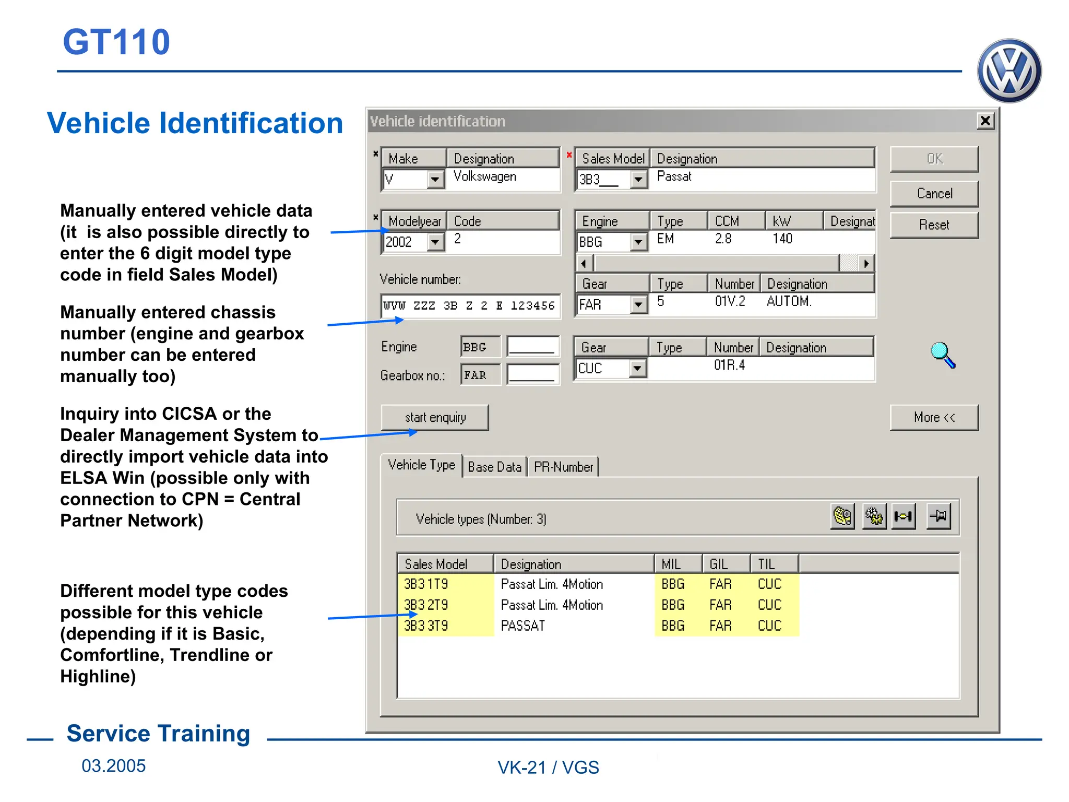Click the pushpin icon in Vehicle types bar
The image size is (1069, 802).
pos(938,516)
